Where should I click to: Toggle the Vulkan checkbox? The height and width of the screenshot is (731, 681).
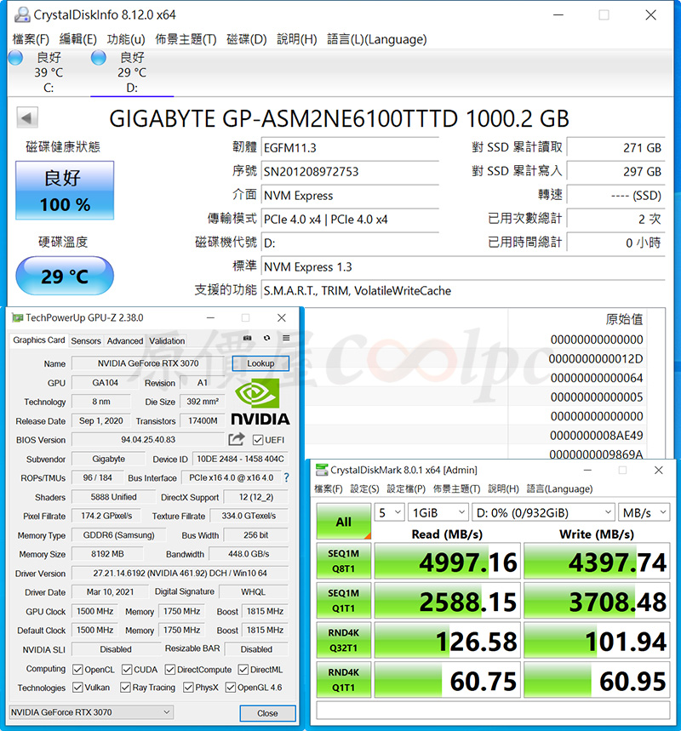click(78, 688)
